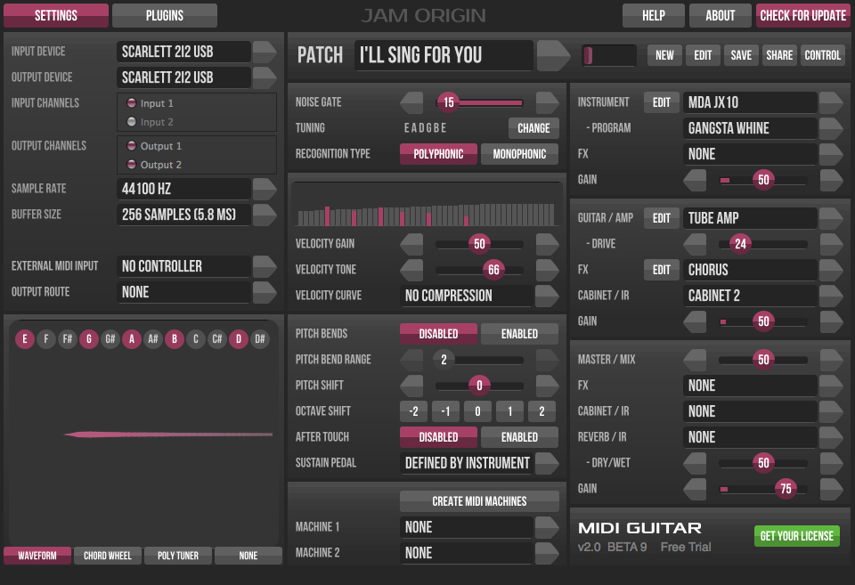The width and height of the screenshot is (855, 585).
Task: Click Get Your License button
Action: pos(796,536)
